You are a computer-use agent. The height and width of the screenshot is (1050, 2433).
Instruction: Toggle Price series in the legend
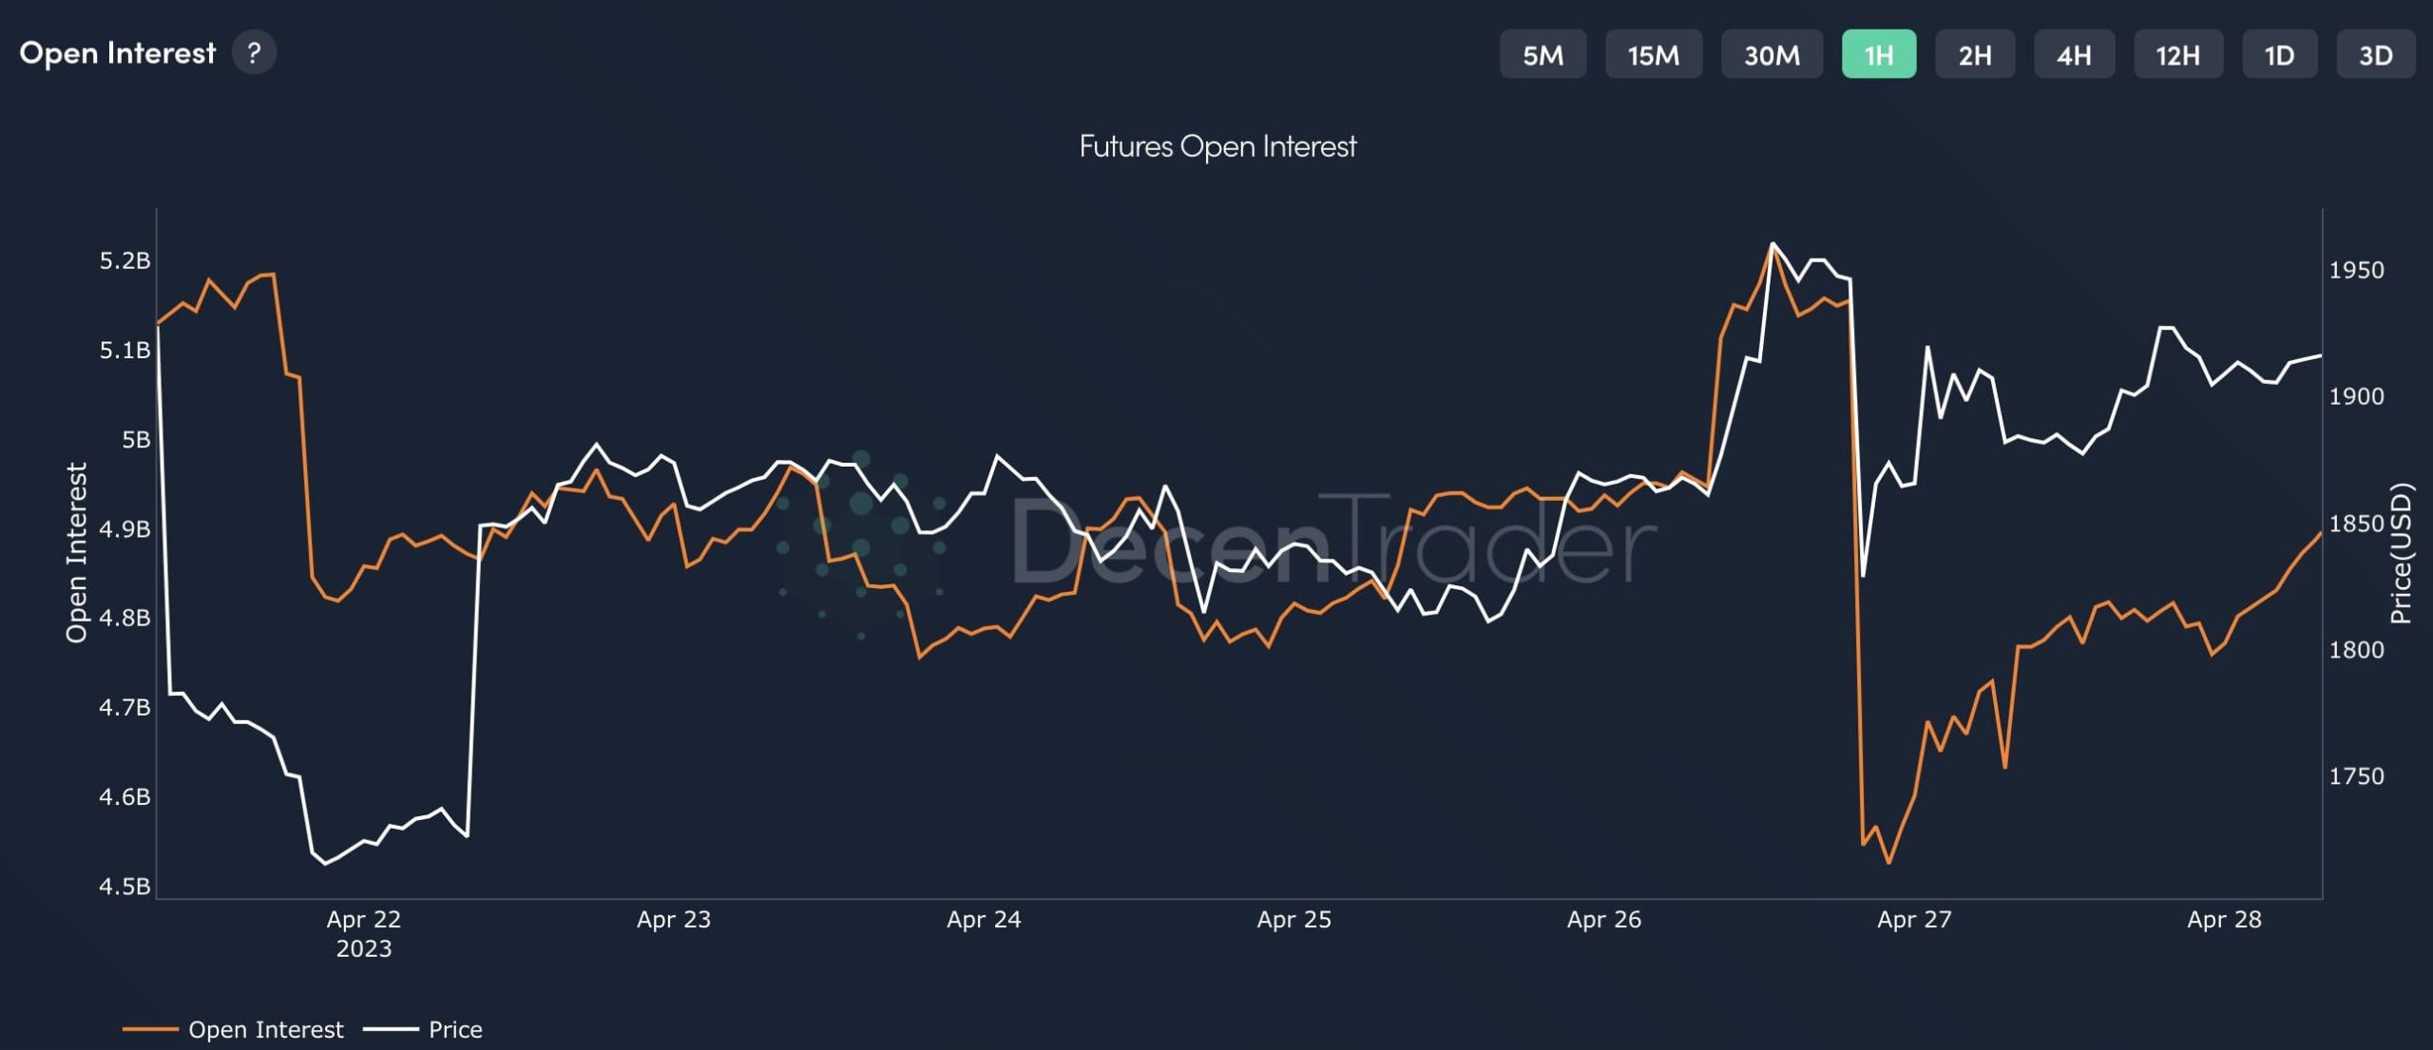(x=455, y=1029)
